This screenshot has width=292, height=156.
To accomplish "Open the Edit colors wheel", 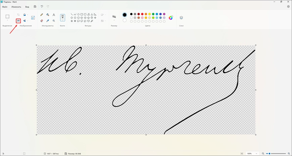I will (171, 18).
